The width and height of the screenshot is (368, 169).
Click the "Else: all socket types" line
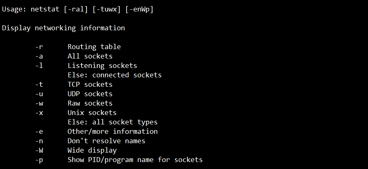[112, 122]
